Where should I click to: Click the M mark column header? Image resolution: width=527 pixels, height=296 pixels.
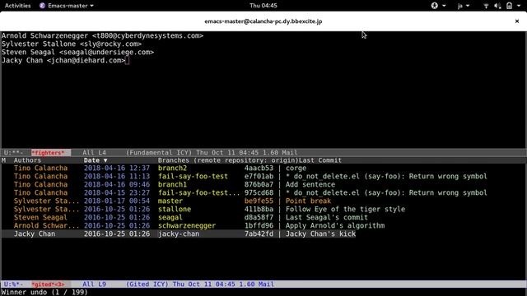tap(3, 160)
